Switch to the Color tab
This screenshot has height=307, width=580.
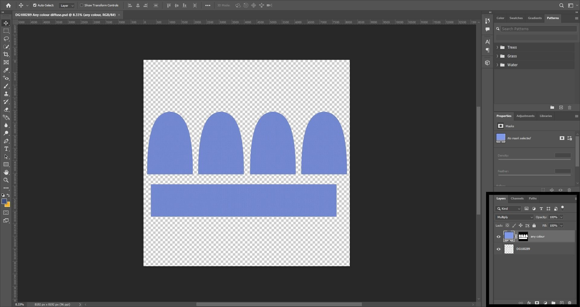tap(500, 18)
